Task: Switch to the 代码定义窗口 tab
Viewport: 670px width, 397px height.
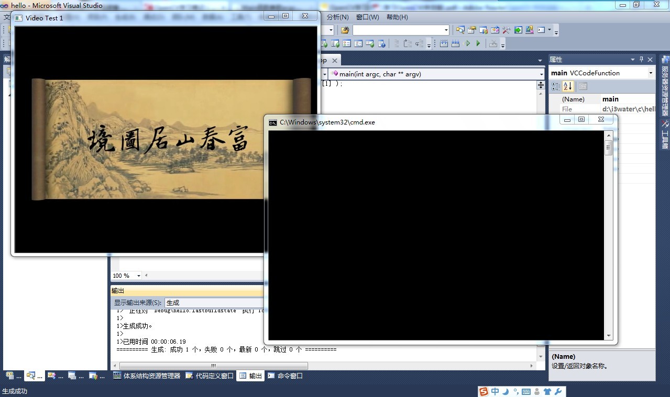Action: pos(210,376)
